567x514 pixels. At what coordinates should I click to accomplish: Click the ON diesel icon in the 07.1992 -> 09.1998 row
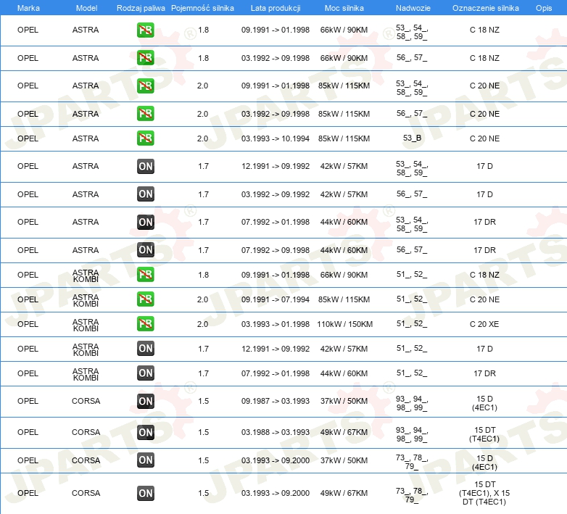pyautogui.click(x=145, y=250)
